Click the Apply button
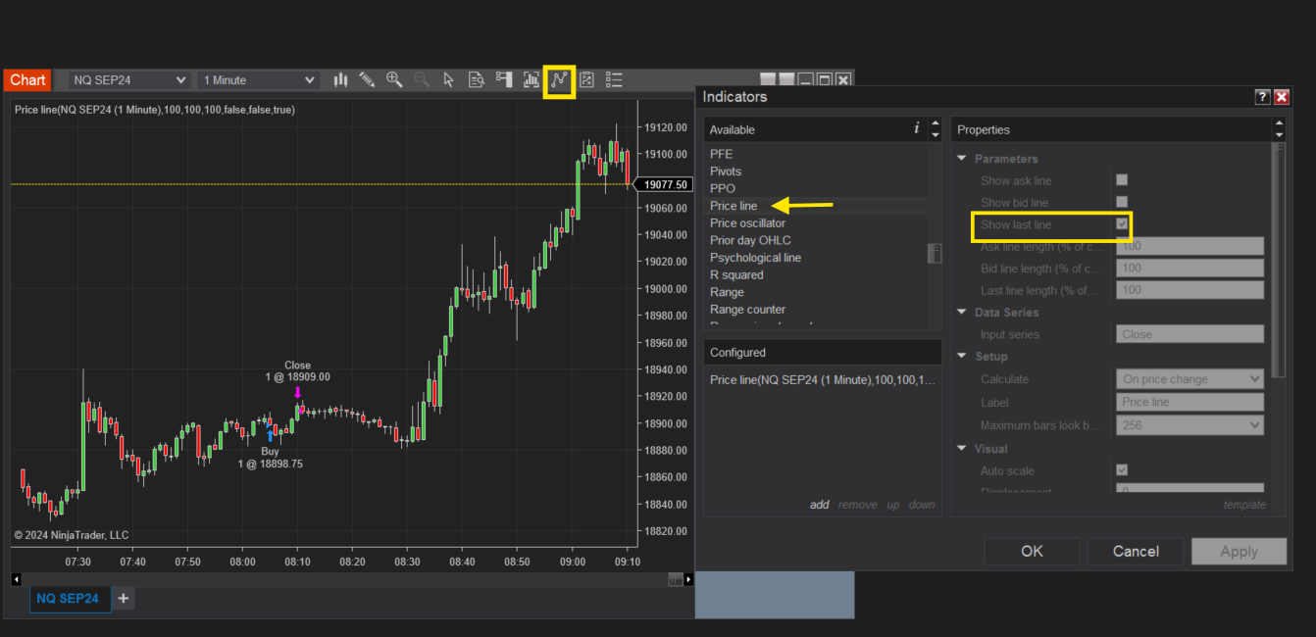 coord(1239,551)
